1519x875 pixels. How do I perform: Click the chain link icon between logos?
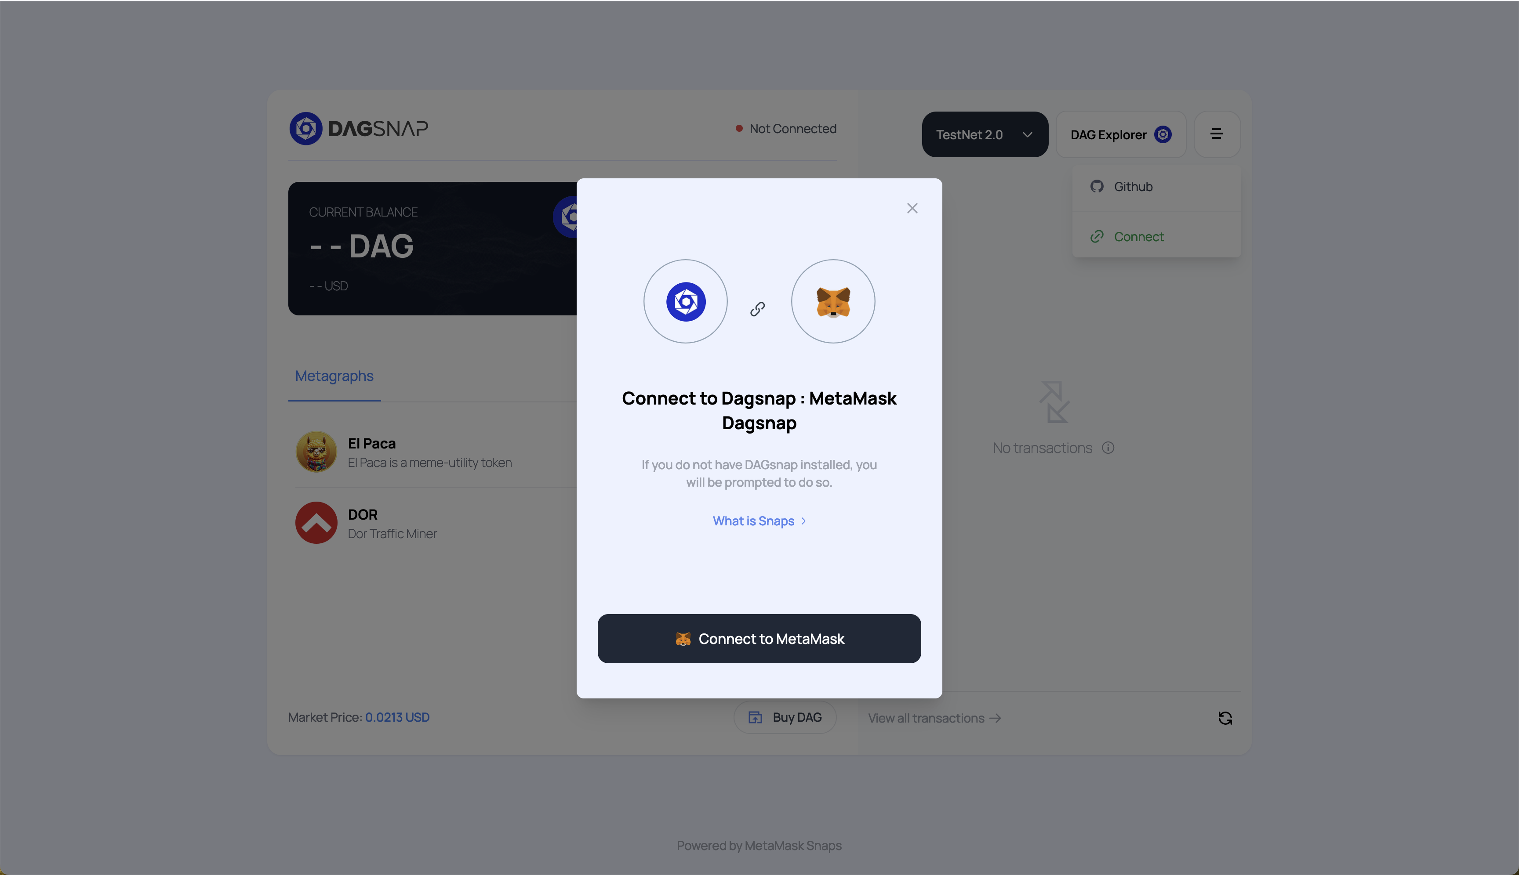coord(757,309)
